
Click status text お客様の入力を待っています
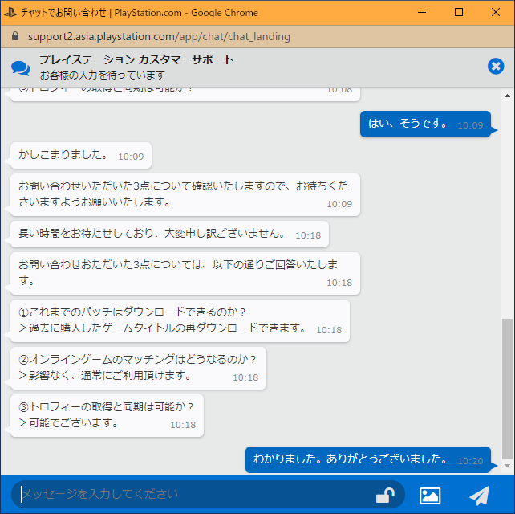(x=103, y=75)
